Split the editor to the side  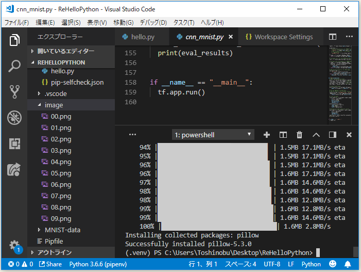(x=333, y=37)
